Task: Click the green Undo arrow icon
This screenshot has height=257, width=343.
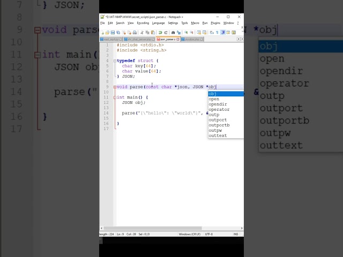Action: click(x=160, y=33)
